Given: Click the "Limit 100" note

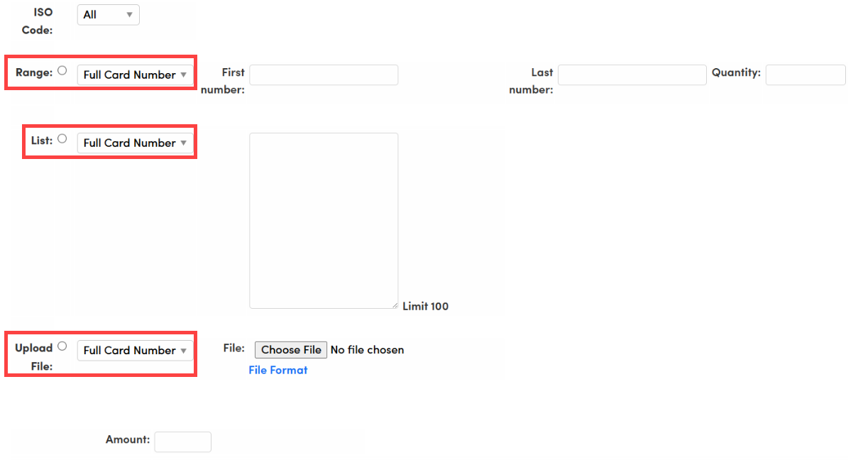Looking at the screenshot, I should (425, 306).
